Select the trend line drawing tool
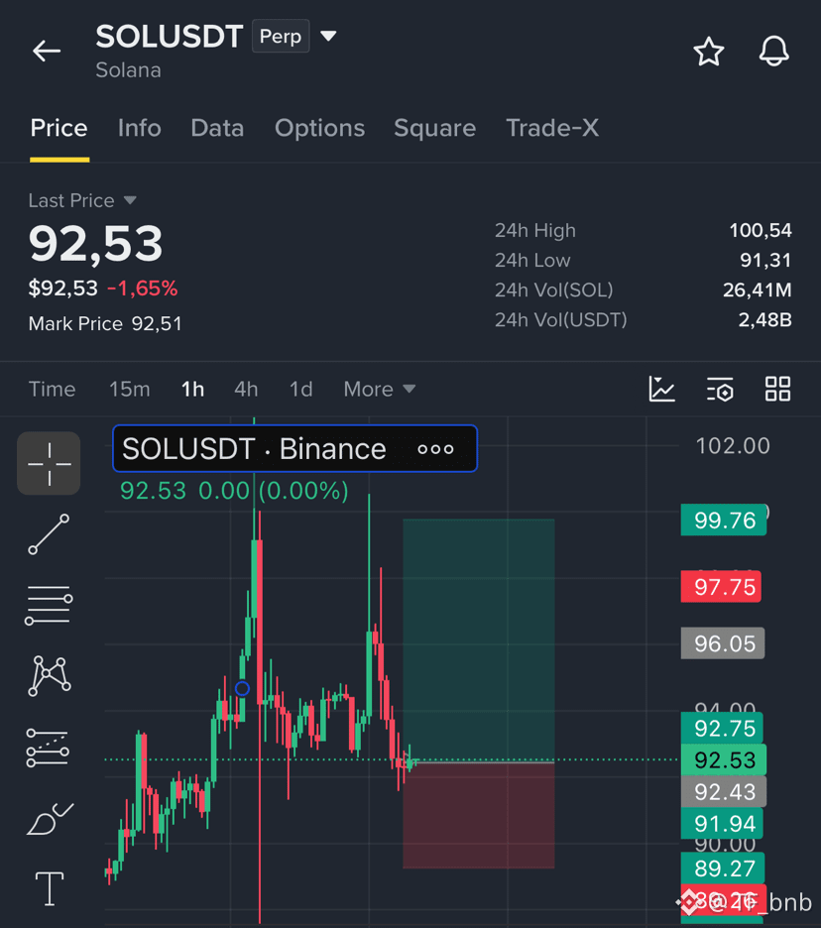Screen dimensions: 821x928 (x=49, y=534)
